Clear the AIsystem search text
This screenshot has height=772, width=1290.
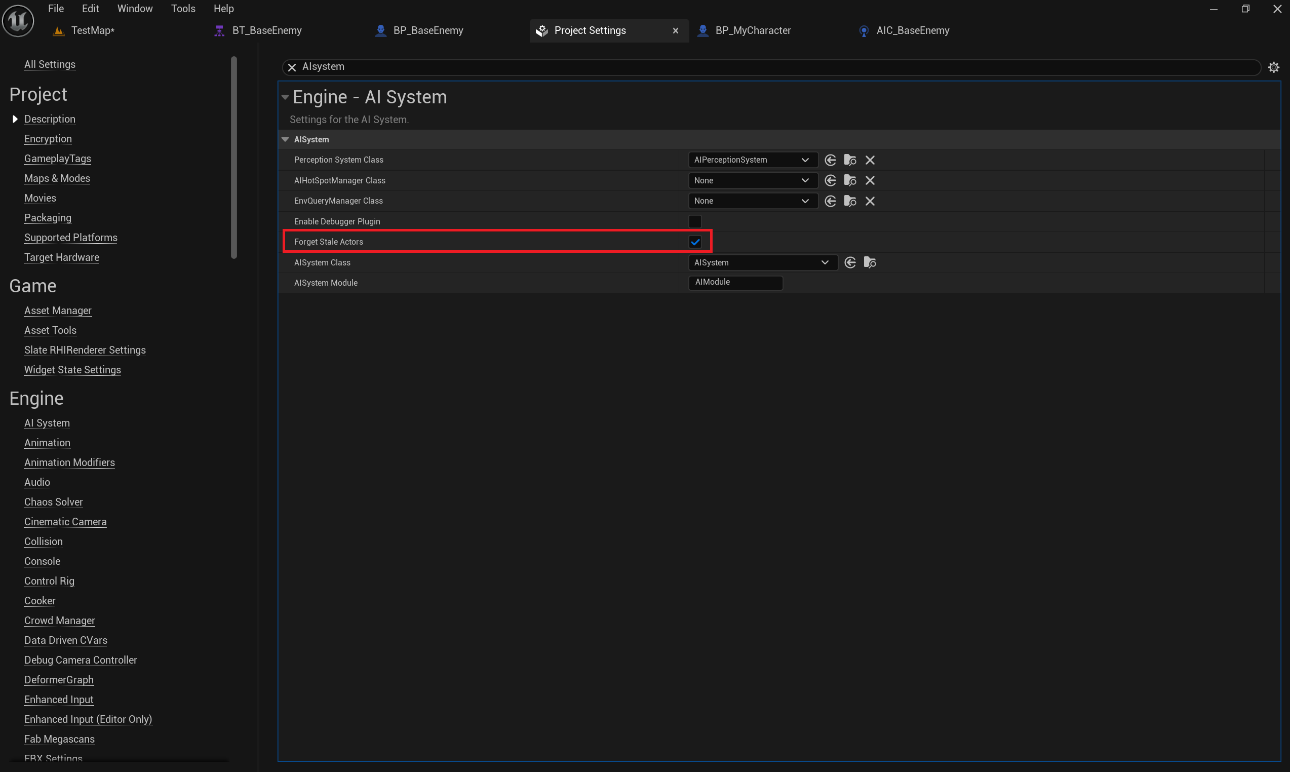point(292,67)
